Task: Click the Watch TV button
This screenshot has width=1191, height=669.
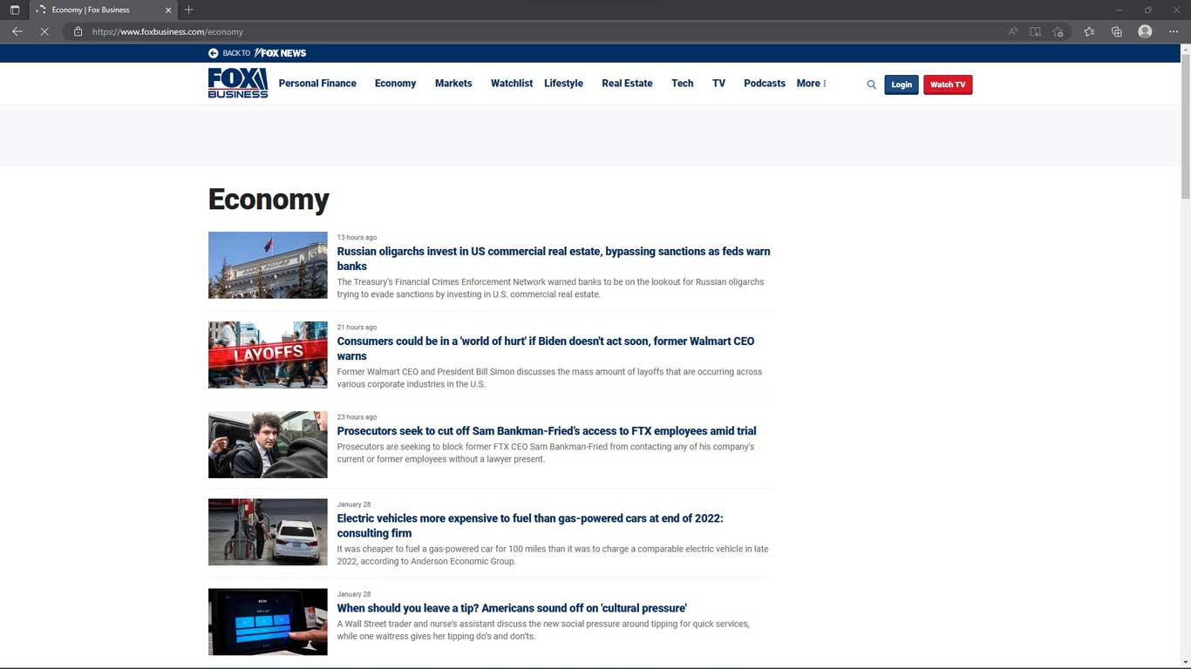Action: click(948, 84)
